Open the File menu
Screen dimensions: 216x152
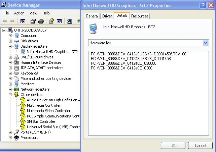[x=6, y=13]
